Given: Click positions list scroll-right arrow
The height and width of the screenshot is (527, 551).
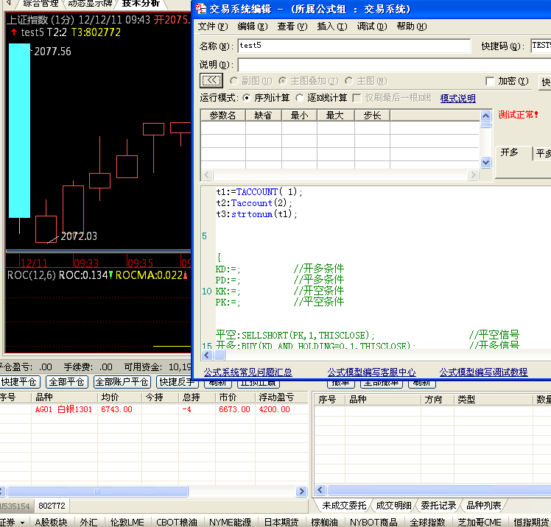Looking at the screenshot, I should (x=301, y=491).
